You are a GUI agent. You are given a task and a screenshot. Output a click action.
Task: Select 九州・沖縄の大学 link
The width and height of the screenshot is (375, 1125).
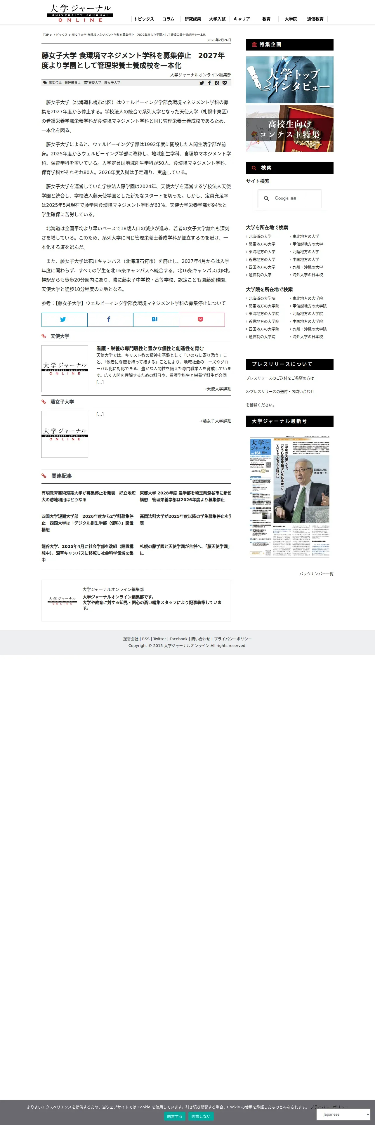coord(307,267)
